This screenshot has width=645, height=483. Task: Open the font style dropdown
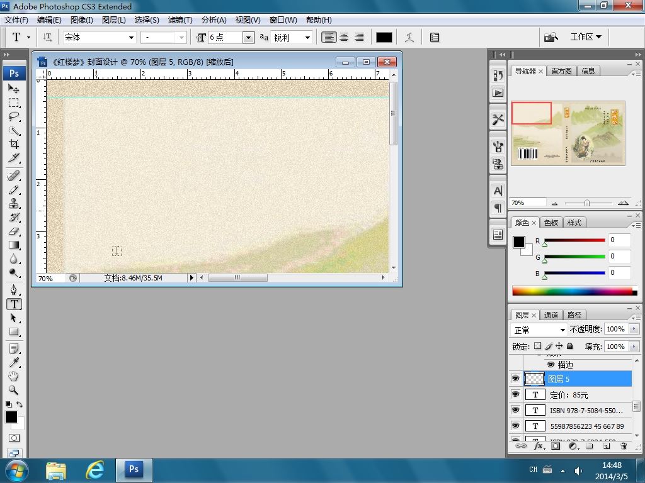(181, 37)
